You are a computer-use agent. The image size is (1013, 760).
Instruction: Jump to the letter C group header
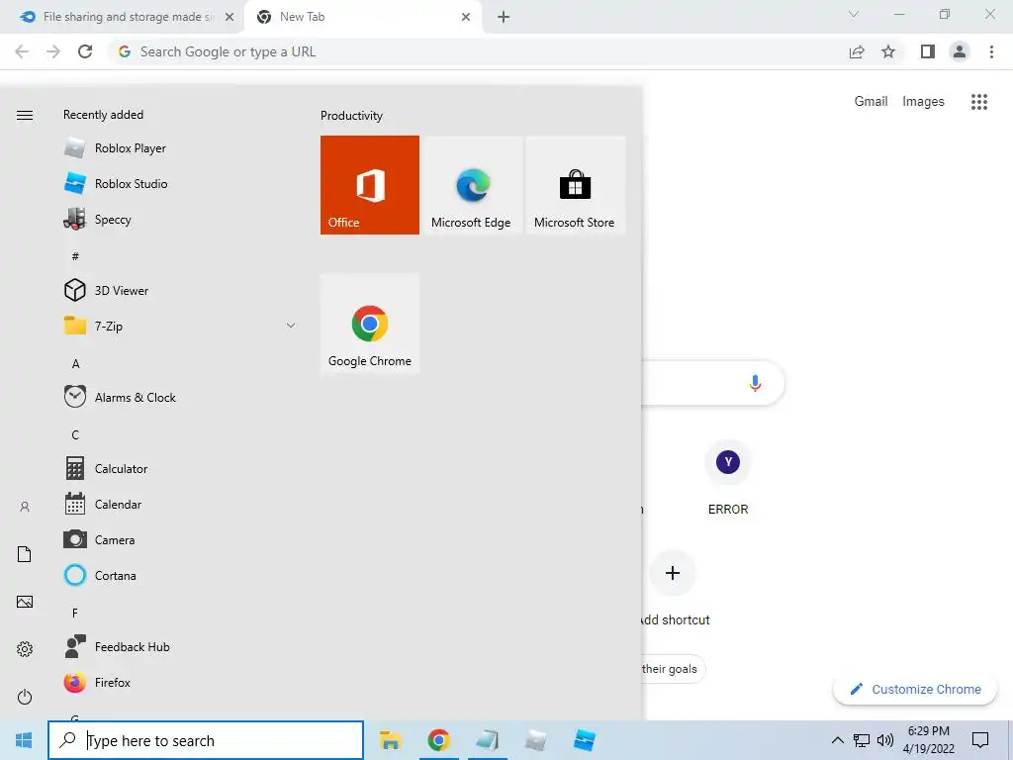(75, 434)
